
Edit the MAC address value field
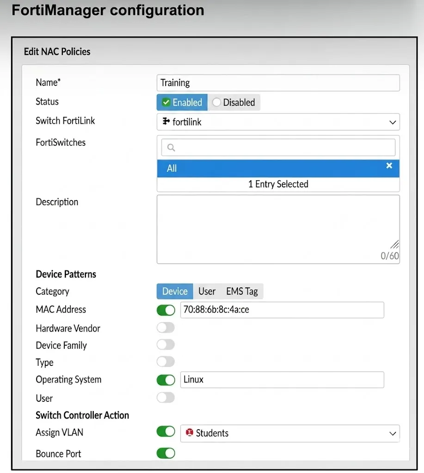pyautogui.click(x=282, y=310)
